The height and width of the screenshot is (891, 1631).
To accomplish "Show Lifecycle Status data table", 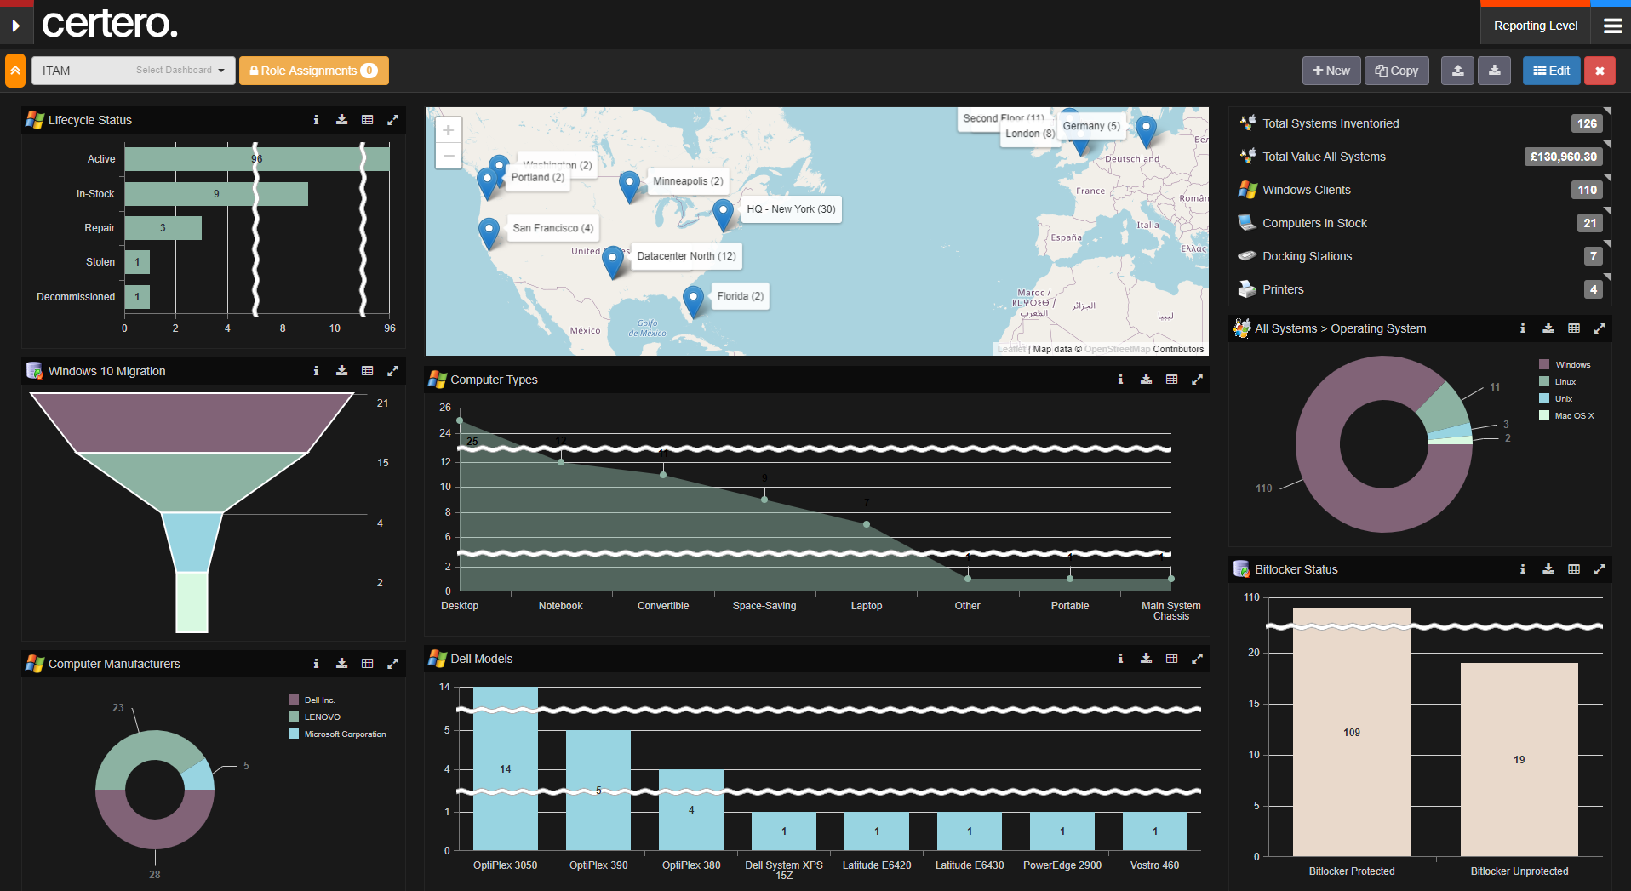I will point(367,120).
